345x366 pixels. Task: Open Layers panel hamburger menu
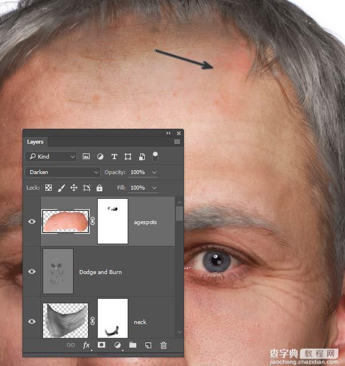point(177,142)
